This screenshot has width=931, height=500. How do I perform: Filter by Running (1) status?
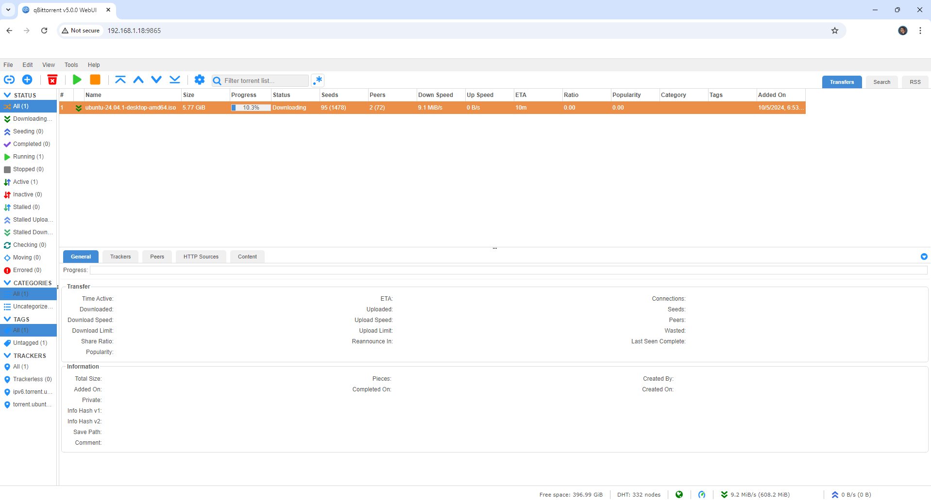[28, 157]
